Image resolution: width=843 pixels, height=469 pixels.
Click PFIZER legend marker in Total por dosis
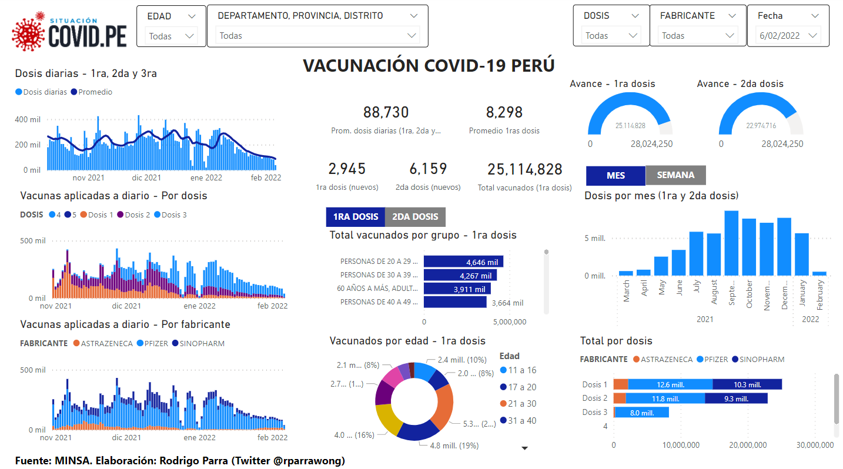click(699, 359)
